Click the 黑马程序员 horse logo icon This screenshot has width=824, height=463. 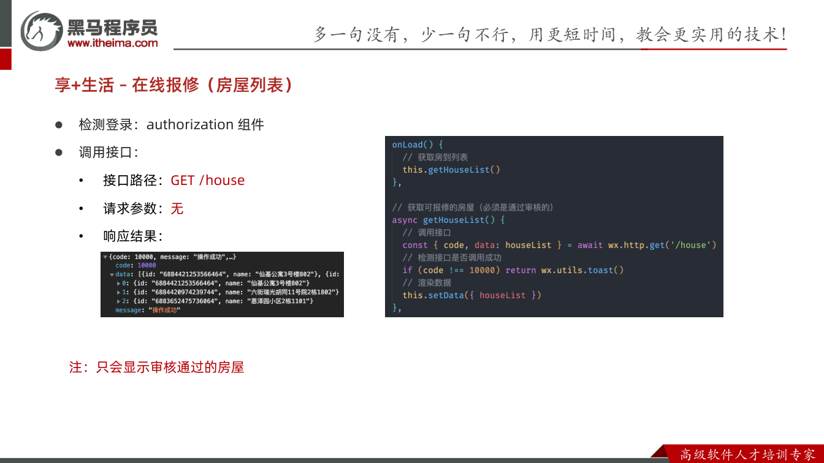click(x=42, y=31)
